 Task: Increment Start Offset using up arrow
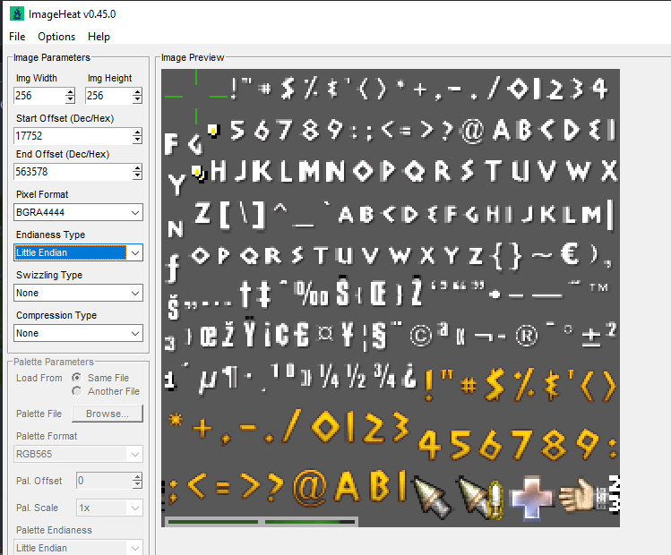click(x=137, y=132)
